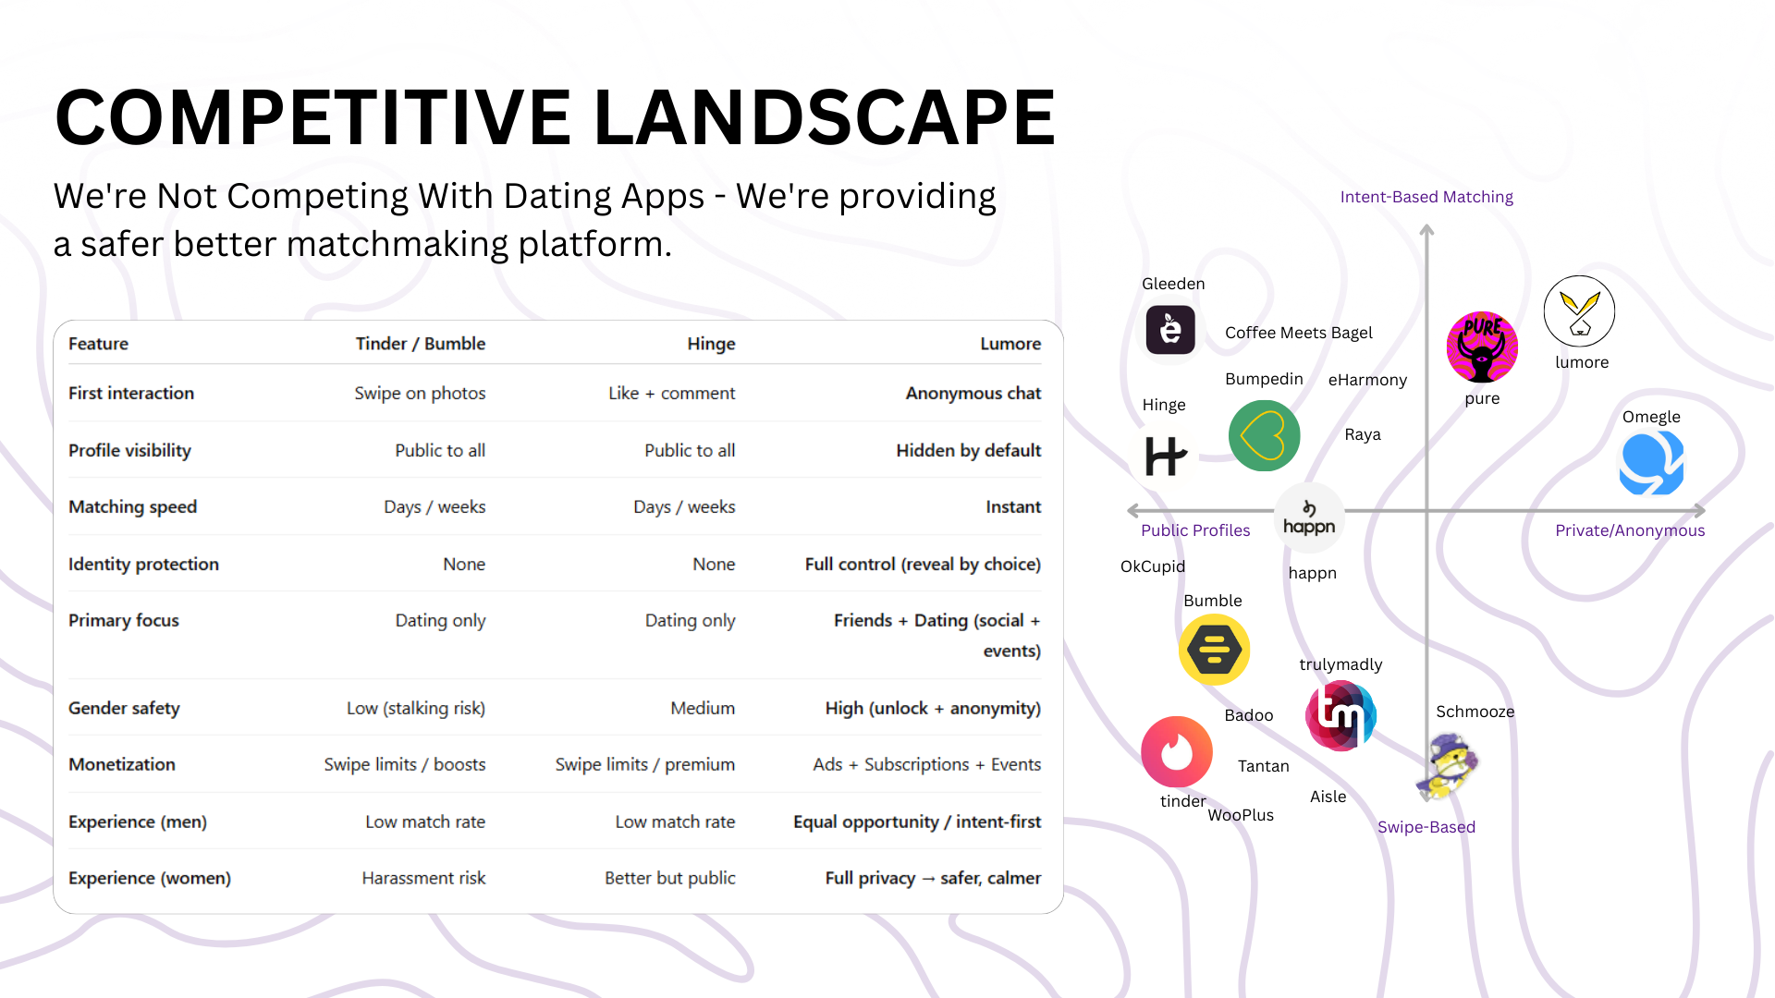
Task: Click the Private/Anonymous axis label
Action: 1629,530
